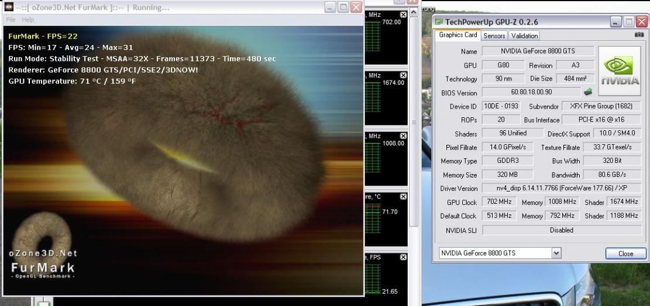Screen dimensions: 650x306
Task: Switch to the Graphics Card tab in GPU-Z
Action: pos(458,35)
